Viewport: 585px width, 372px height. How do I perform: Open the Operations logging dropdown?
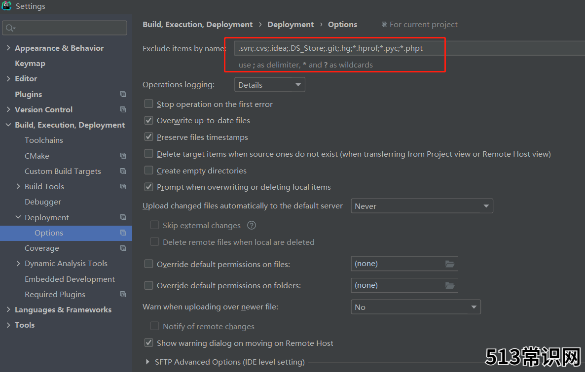point(270,85)
